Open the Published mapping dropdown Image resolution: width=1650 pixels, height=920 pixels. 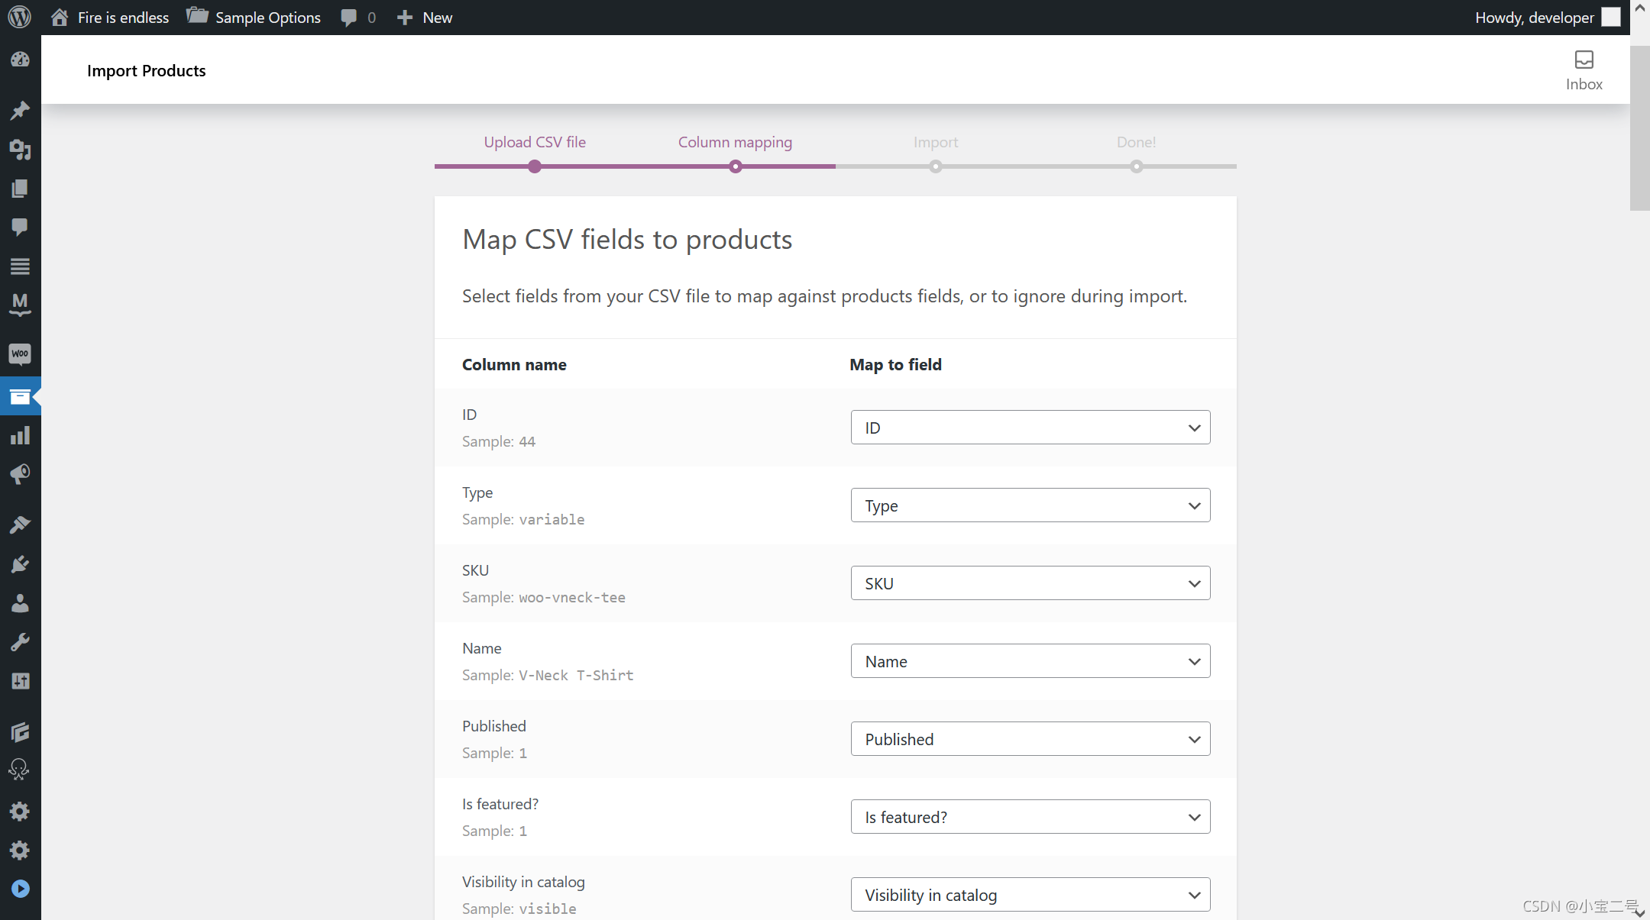[x=1030, y=739]
